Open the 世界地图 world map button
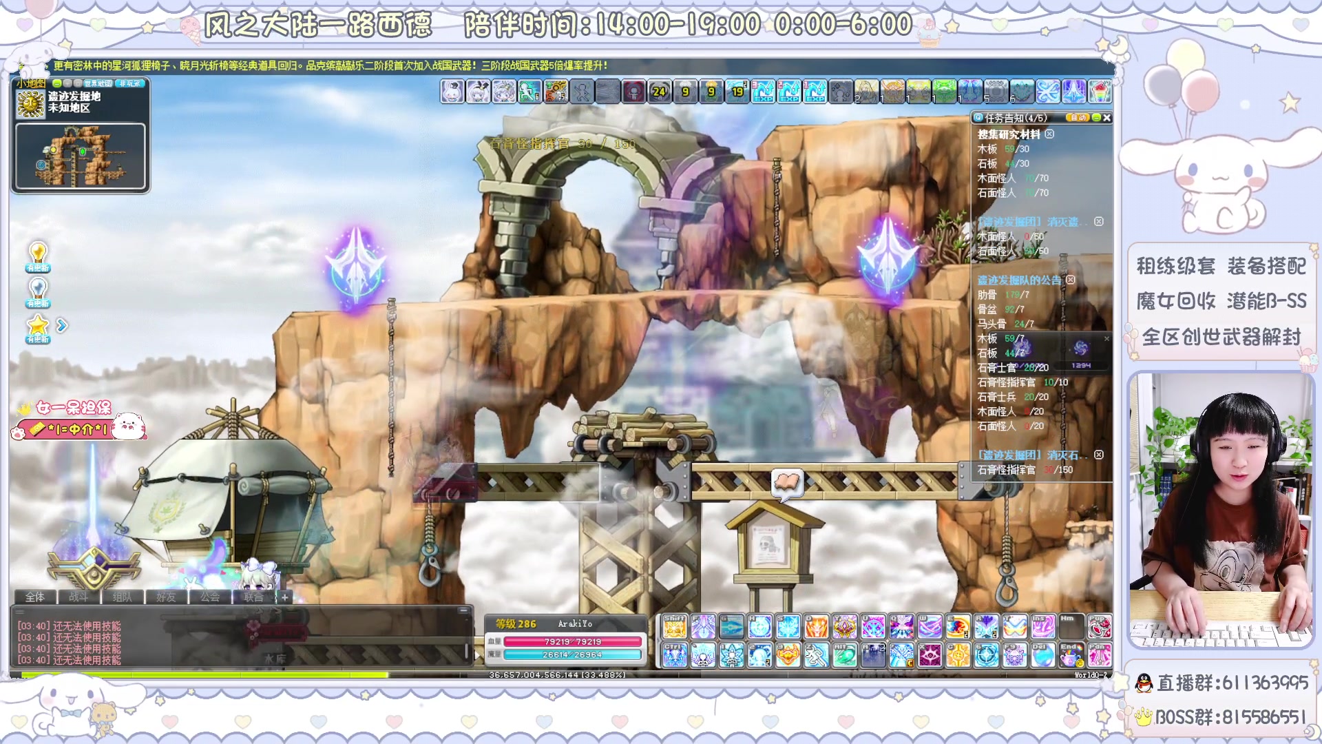The height and width of the screenshot is (744, 1322). [x=98, y=83]
